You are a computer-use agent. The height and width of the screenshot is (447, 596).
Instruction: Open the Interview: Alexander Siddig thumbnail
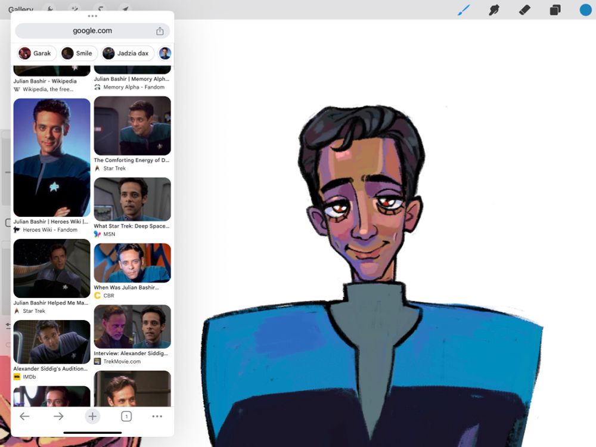tap(132, 327)
